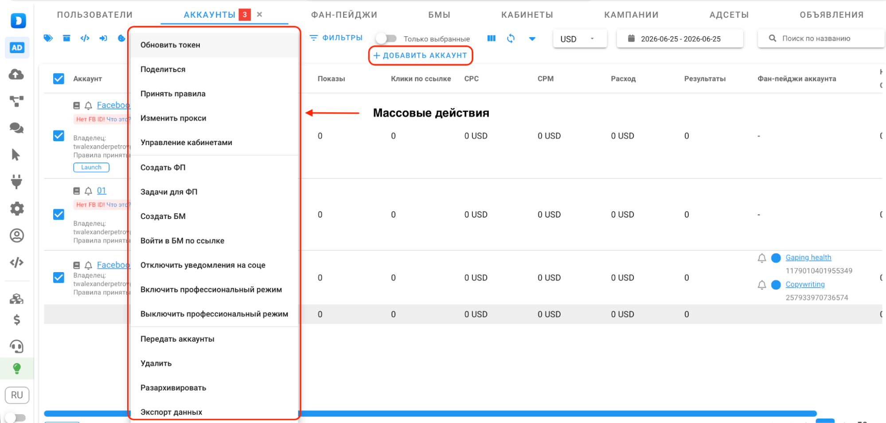This screenshot has height=423, width=886.
Task: Open the headset support icon in the sidebar
Action: (x=17, y=346)
